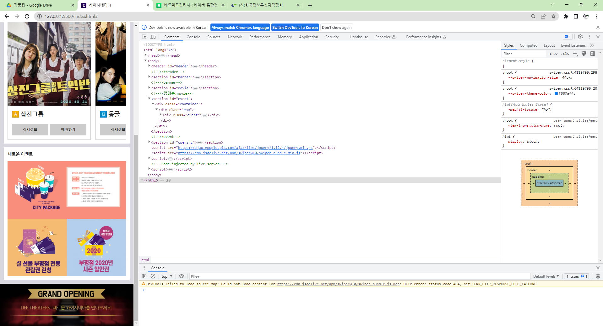Screen dimensions: 603x326
Task: Show more Styles pane tabs chevron
Action: point(592,45)
